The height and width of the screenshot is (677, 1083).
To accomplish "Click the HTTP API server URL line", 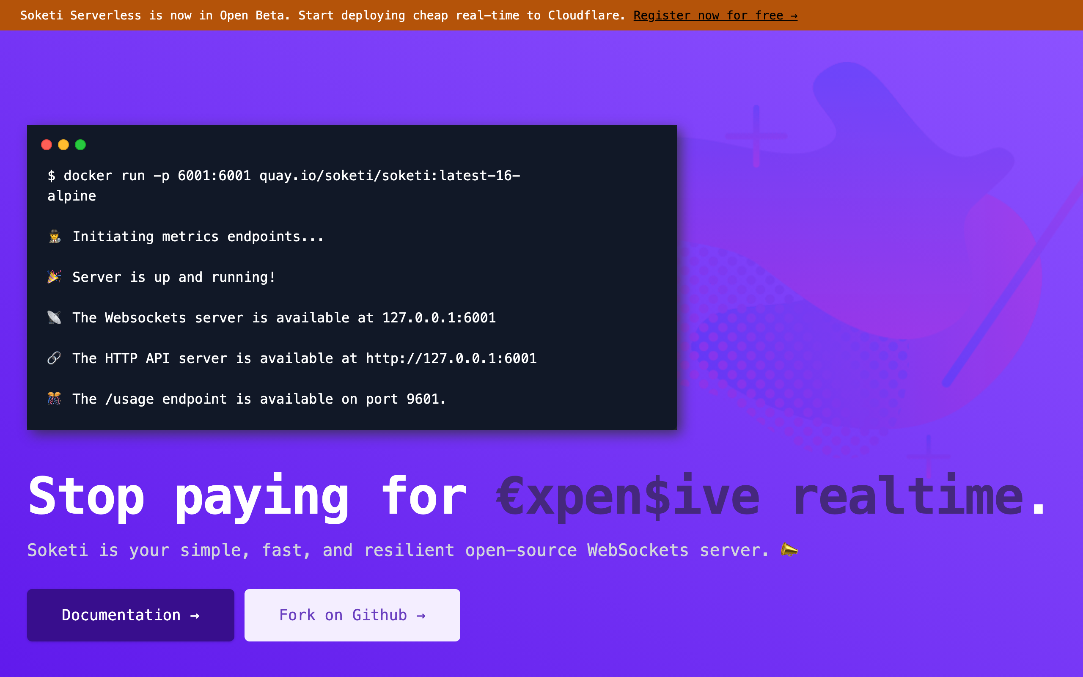I will tap(304, 358).
